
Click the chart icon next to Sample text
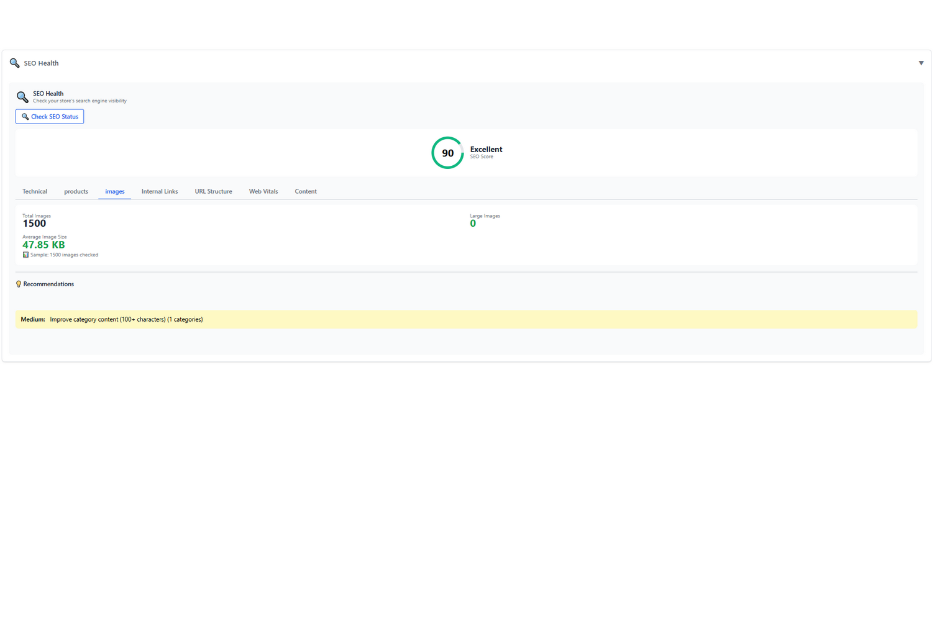point(25,255)
